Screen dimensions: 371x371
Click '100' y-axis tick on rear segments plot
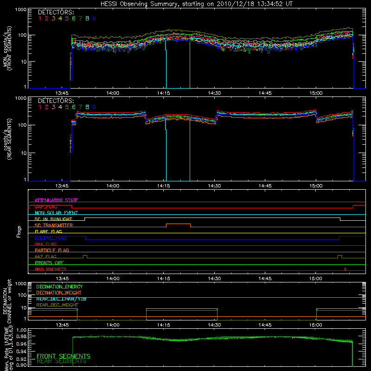[x=22, y=125]
